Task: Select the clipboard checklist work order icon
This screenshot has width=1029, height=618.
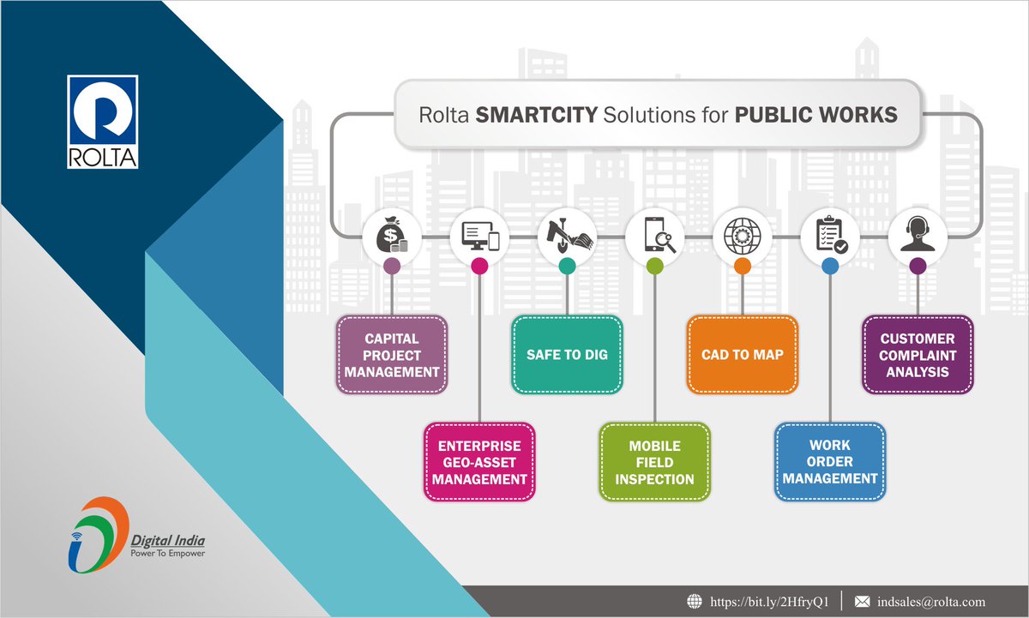Action: coord(830,236)
